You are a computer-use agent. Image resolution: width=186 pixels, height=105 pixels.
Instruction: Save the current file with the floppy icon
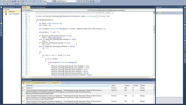12,1
